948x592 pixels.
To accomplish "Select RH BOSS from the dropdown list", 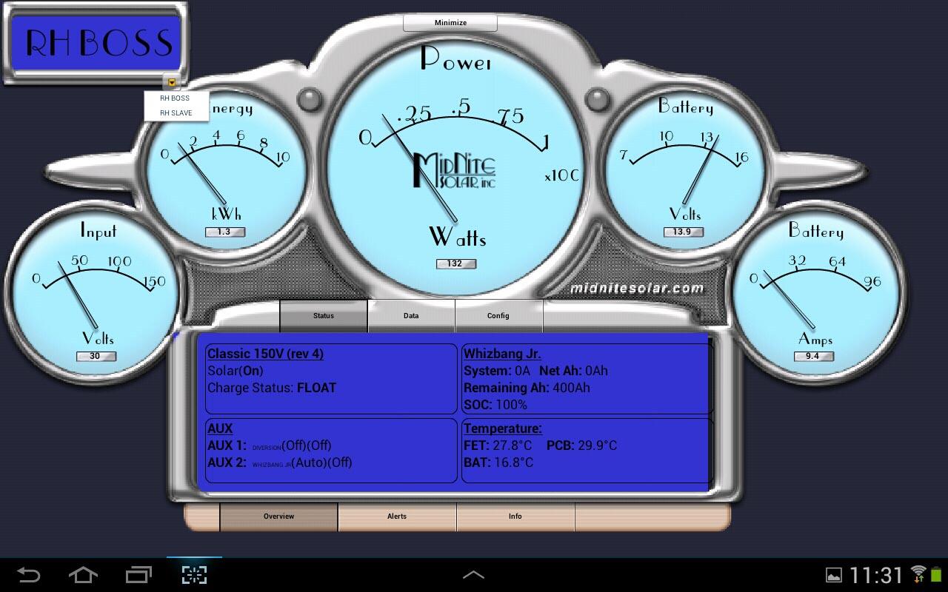I will point(176,98).
